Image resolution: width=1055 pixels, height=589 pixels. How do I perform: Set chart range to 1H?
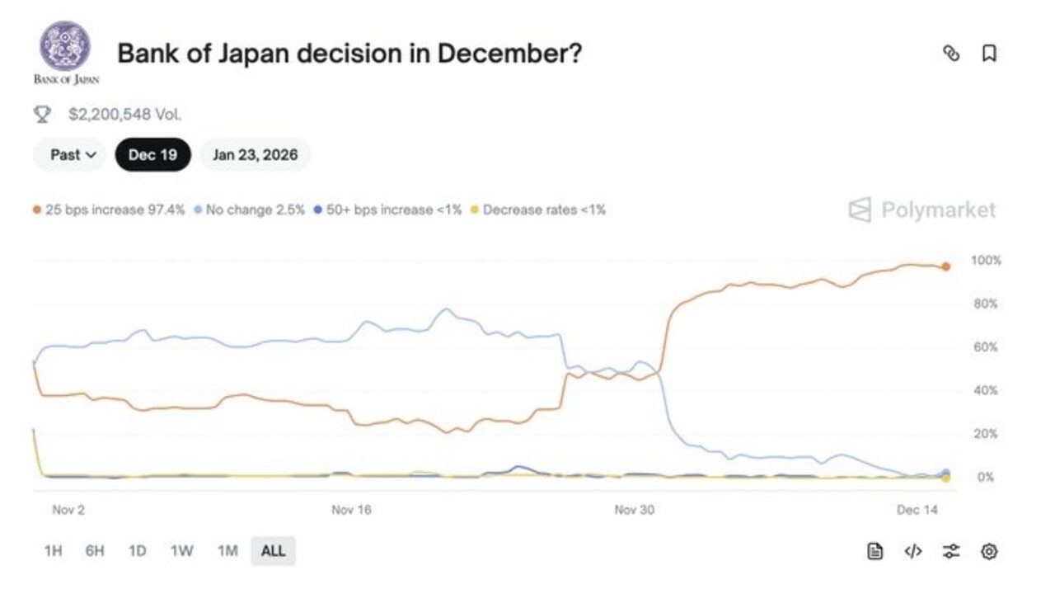[x=53, y=551]
